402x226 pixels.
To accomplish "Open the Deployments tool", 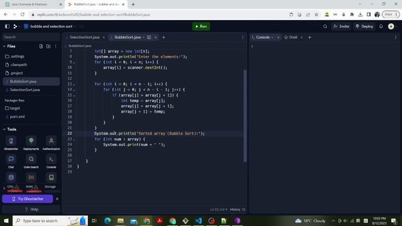I will (x=31, y=143).
